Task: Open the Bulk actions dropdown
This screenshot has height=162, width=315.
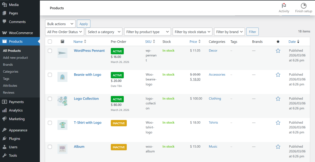Action: point(60,24)
